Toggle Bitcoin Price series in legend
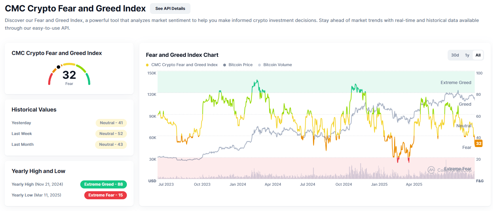This screenshot has height=211, width=493. [240, 65]
